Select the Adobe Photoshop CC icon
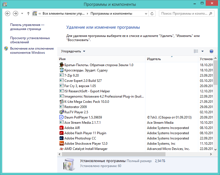 pos(62,138)
